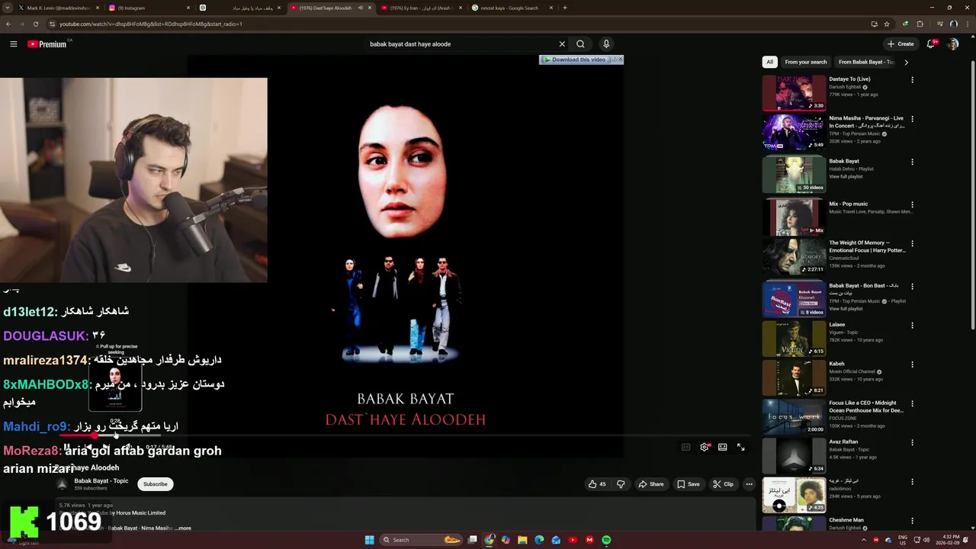This screenshot has height=549, width=976.
Task: Dislike the video with thumbs down
Action: (621, 484)
